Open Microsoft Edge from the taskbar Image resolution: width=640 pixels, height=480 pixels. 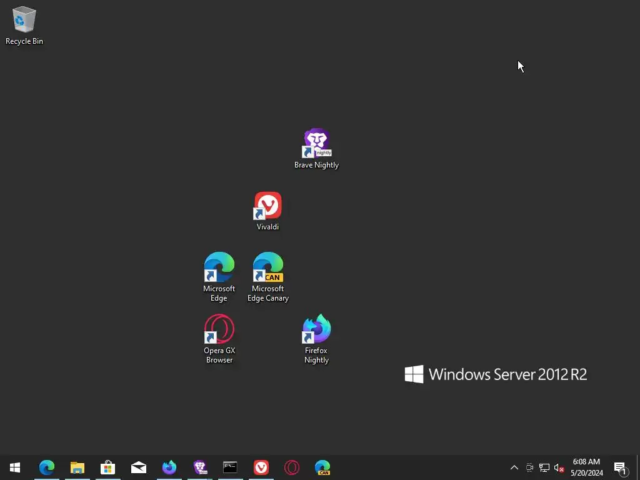(x=47, y=467)
